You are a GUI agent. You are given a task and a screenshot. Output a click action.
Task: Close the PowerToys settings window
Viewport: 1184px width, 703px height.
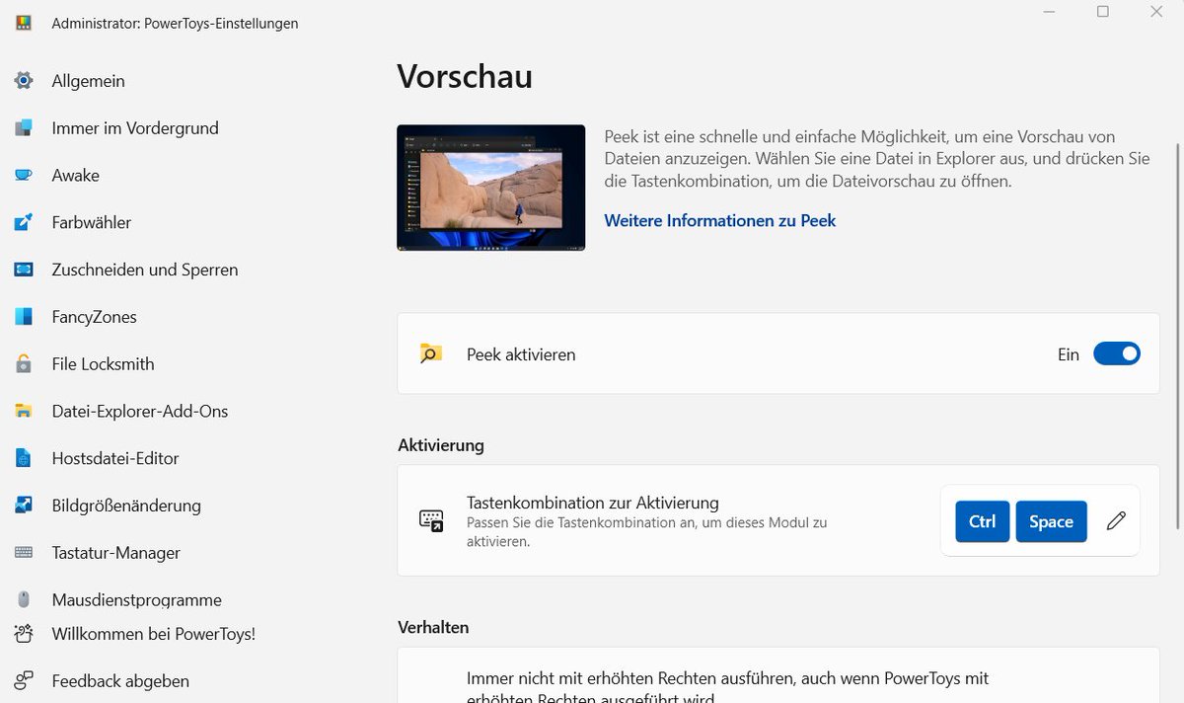(1156, 12)
